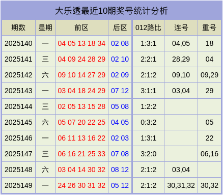Select front numbers 04 05 13 18 34
Viewport: 223px width, 195px height.
pos(81,43)
